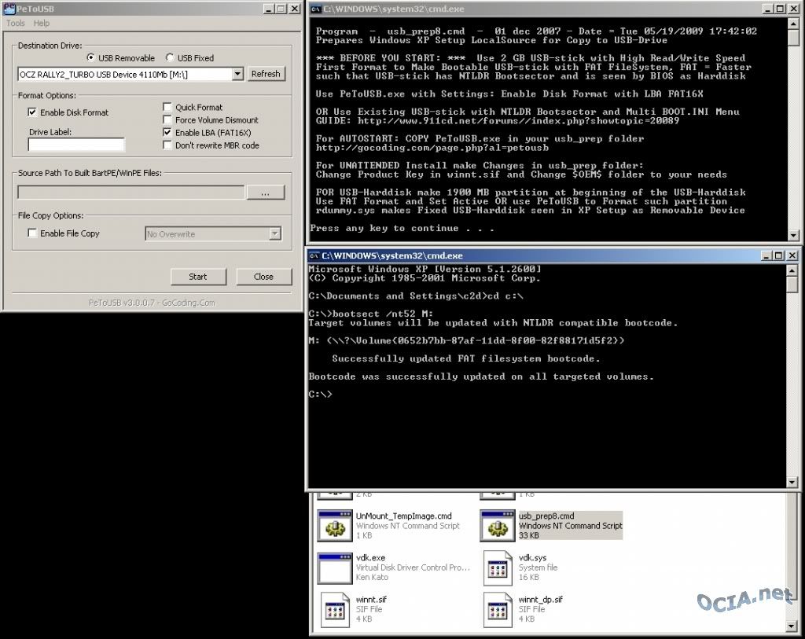Select the USB Fixed radio button
This screenshot has height=639, width=805.
coord(170,58)
